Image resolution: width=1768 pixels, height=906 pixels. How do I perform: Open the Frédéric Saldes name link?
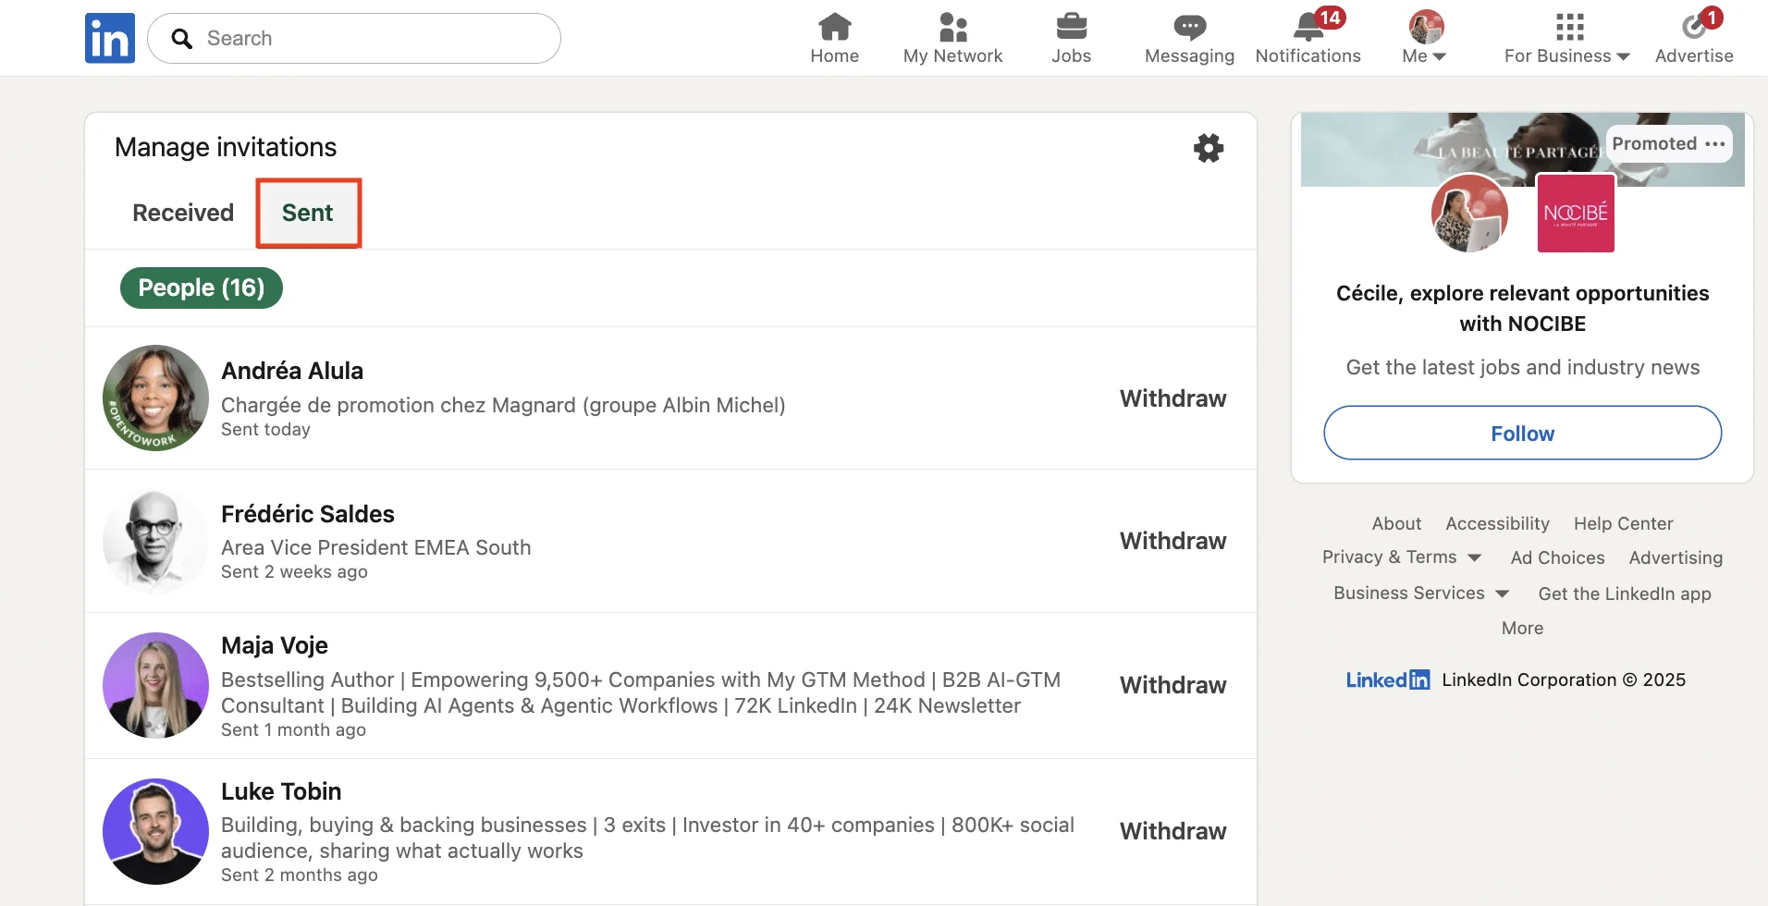click(x=308, y=514)
